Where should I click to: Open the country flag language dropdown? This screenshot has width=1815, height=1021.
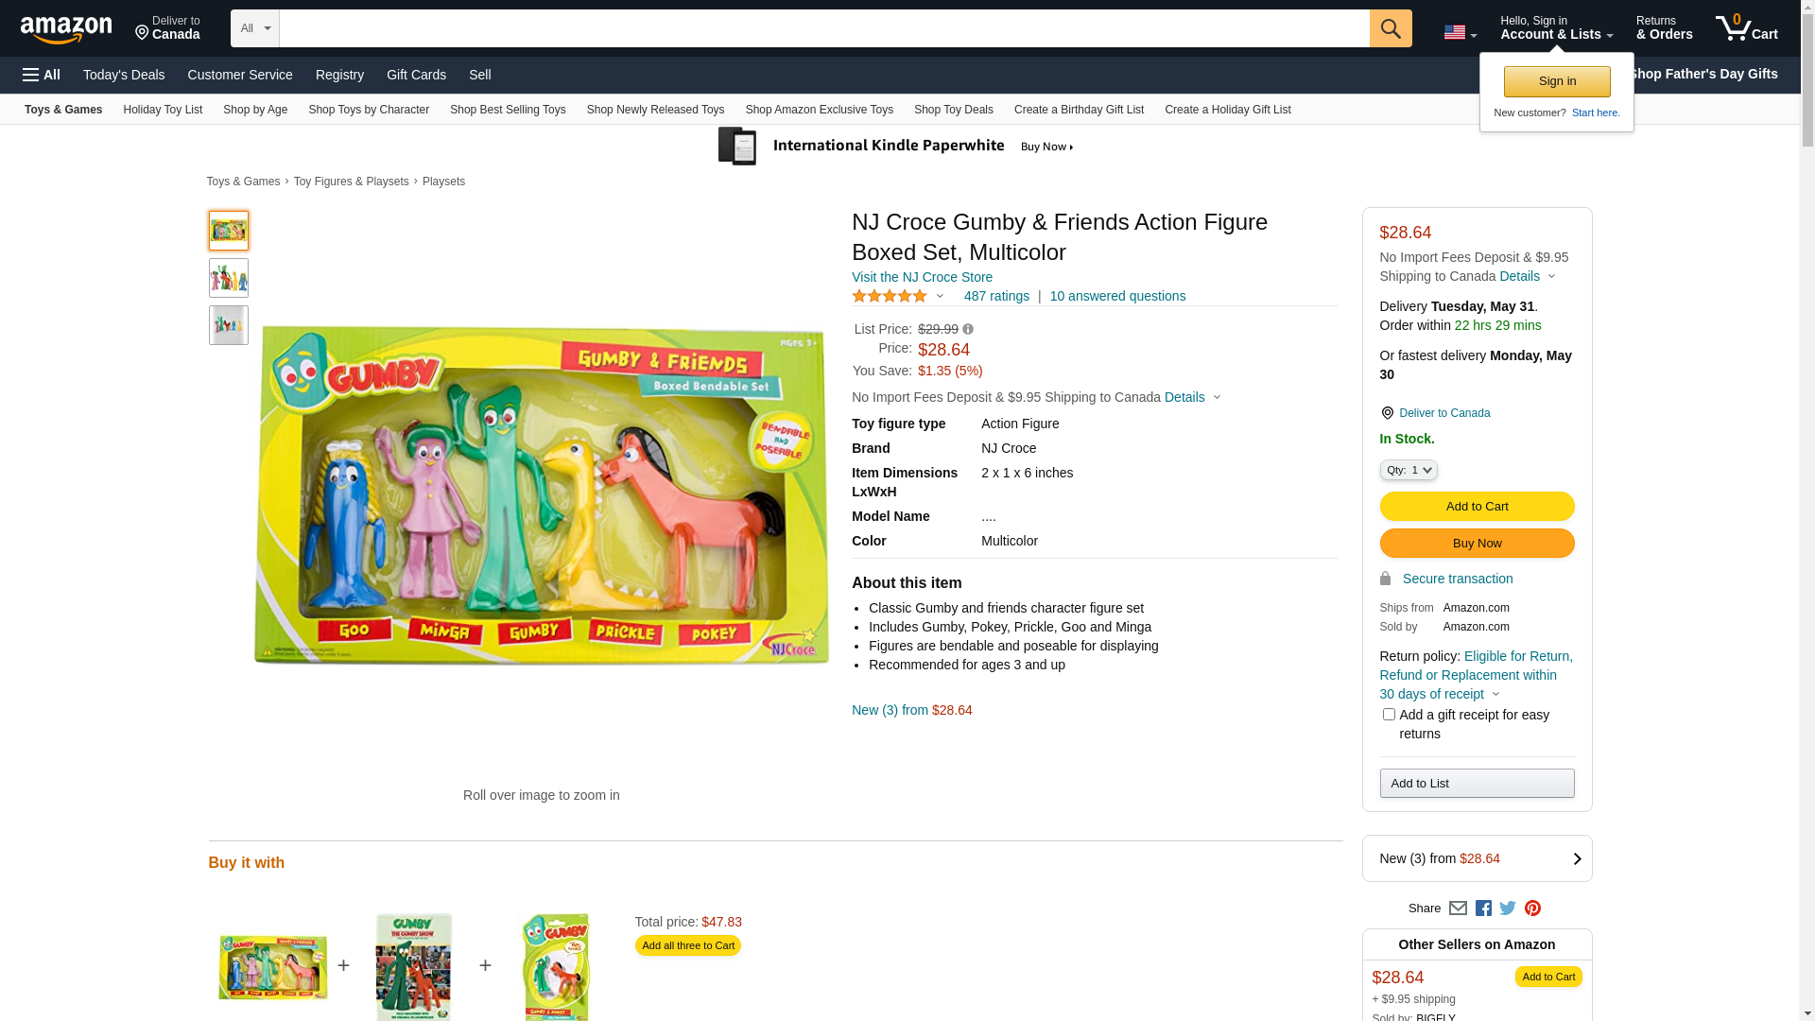[x=1460, y=32]
